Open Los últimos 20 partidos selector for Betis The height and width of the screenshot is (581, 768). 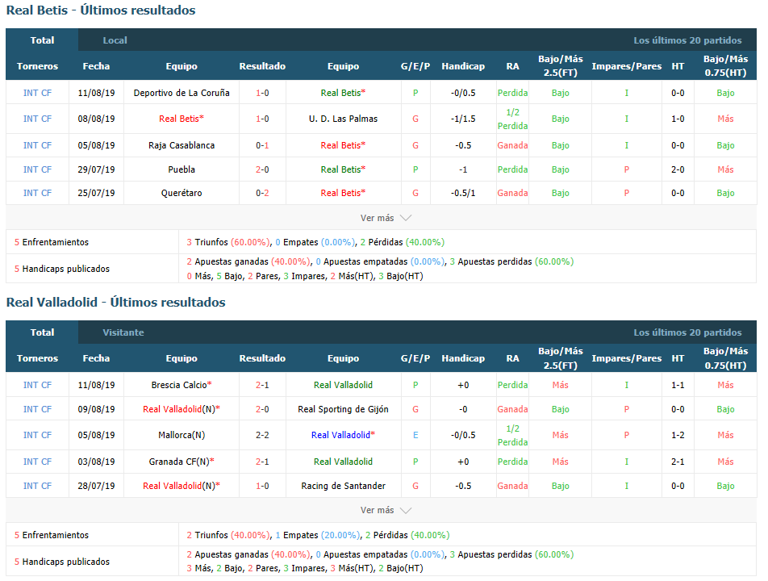(x=687, y=40)
